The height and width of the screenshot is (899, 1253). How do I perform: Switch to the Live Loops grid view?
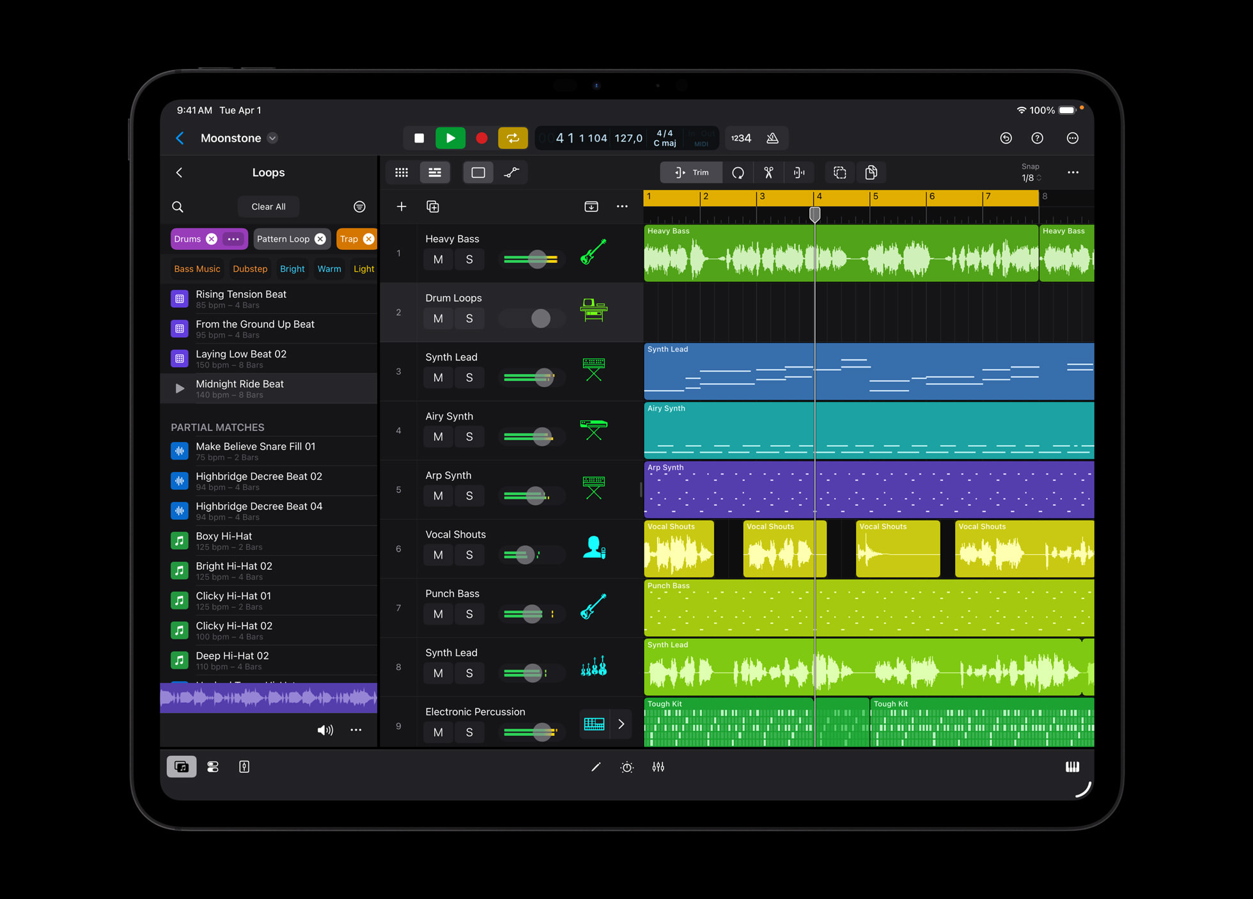click(x=401, y=172)
